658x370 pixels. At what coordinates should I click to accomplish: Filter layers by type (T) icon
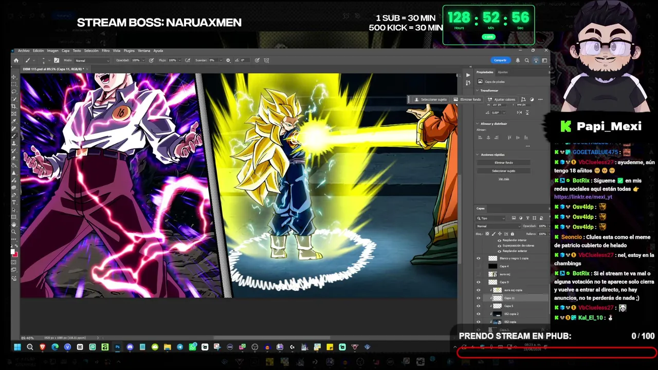[526, 218]
